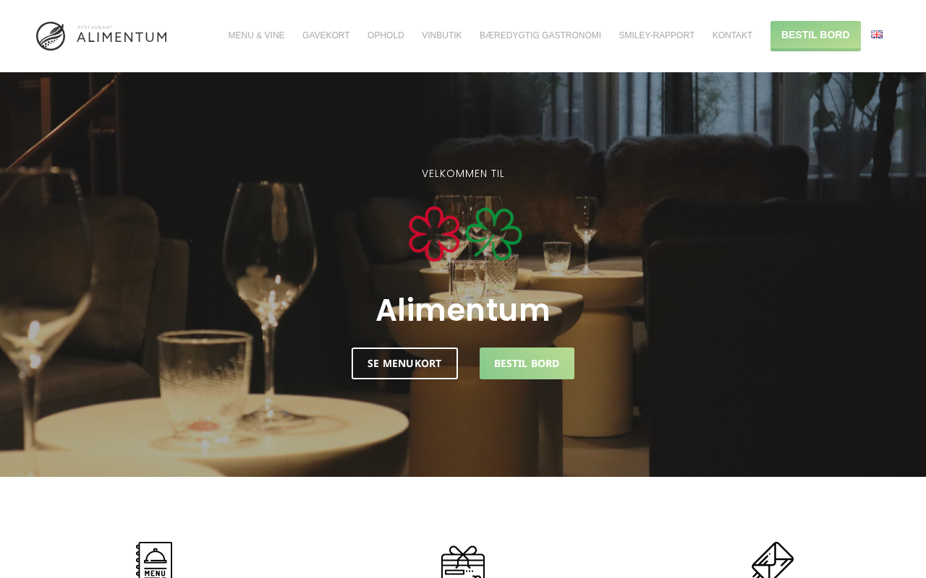Open the Menu & Vine menu

(x=256, y=35)
